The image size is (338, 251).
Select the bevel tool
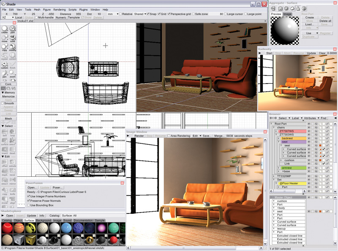pos(13,172)
